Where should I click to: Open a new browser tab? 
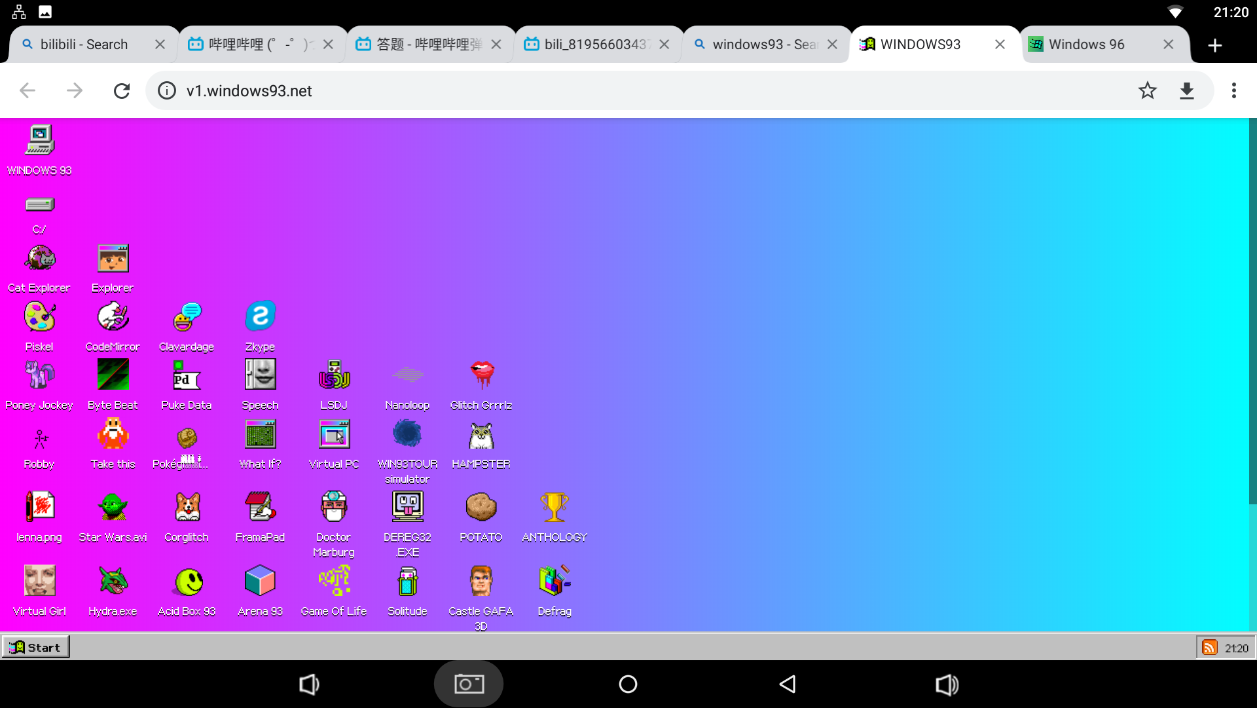pos(1215,45)
